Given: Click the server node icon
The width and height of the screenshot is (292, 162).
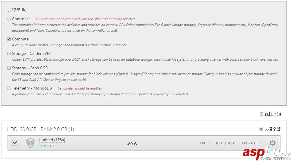Looking at the screenshot, I should pos(30,143).
